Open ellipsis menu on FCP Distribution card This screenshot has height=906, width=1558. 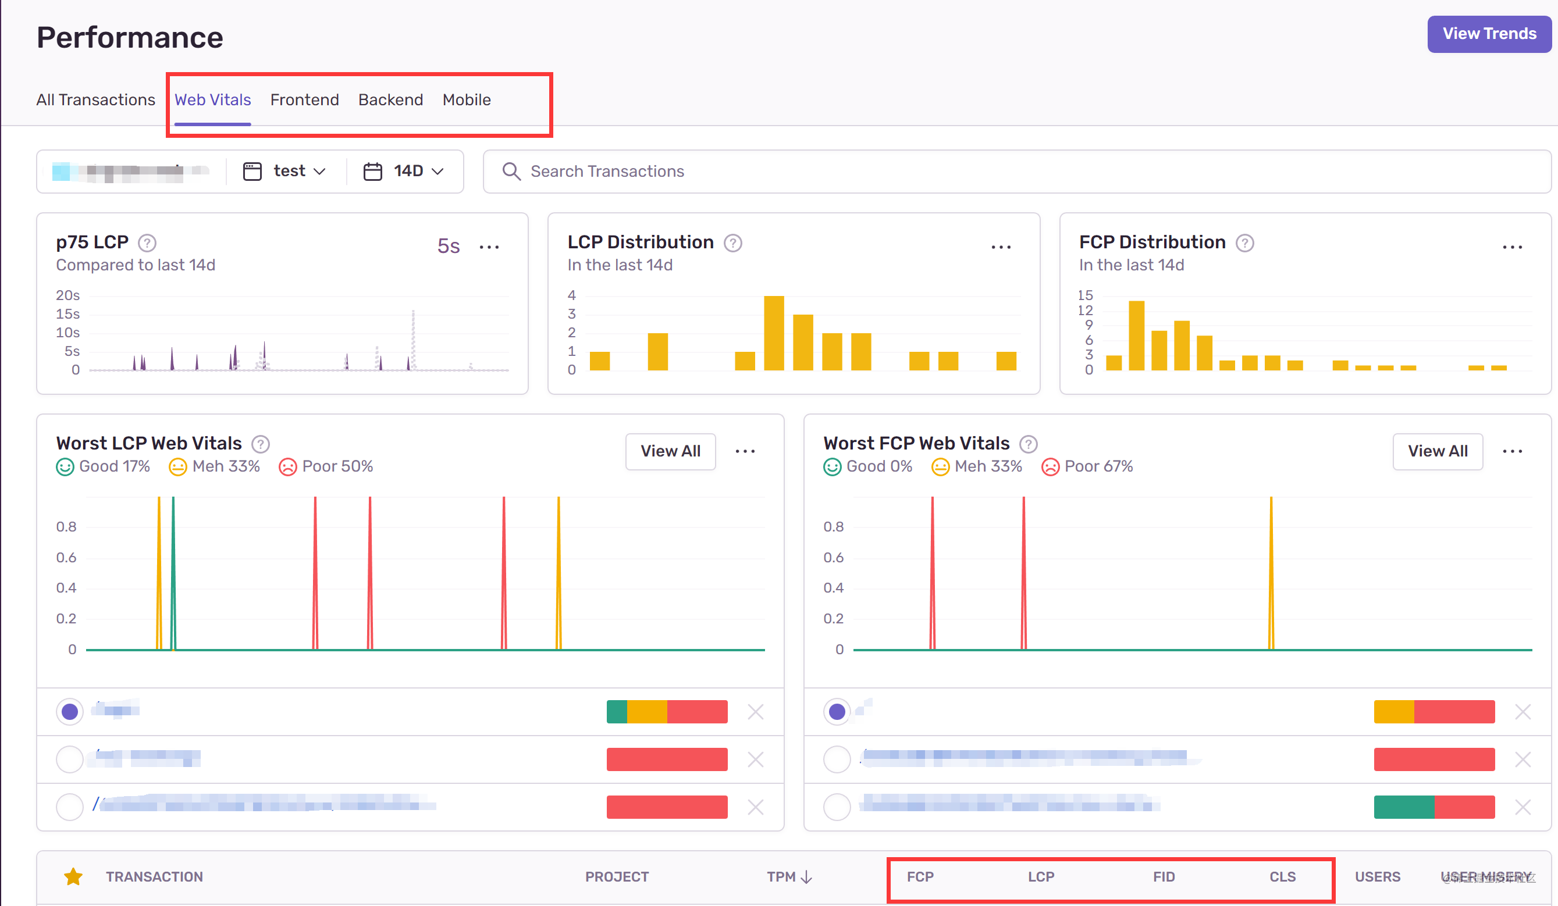coord(1511,247)
